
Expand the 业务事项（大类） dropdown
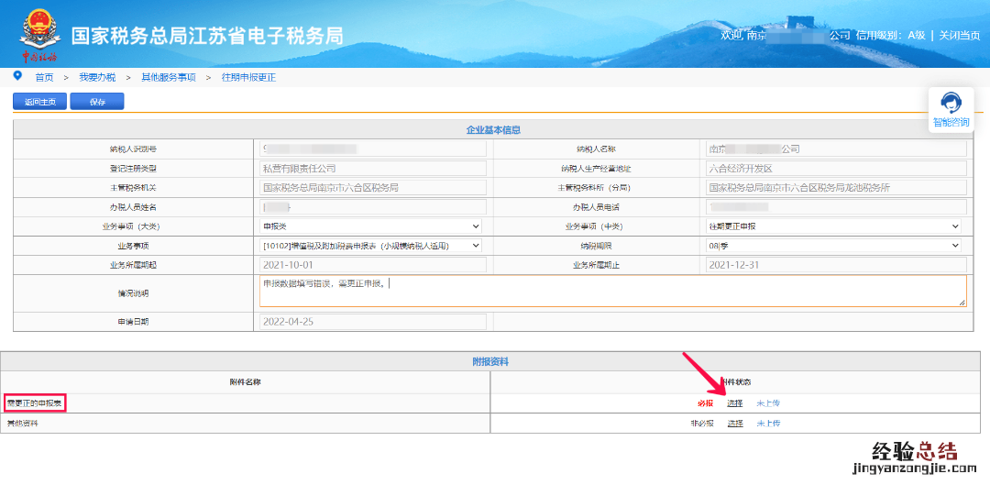(372, 226)
